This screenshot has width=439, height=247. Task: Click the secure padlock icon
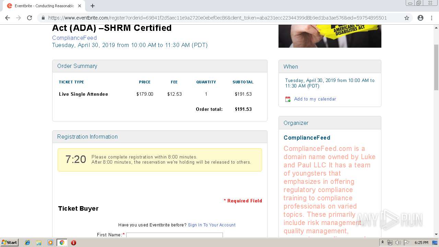[x=43, y=18]
